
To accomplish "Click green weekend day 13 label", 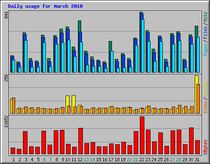I will click(x=86, y=159).
